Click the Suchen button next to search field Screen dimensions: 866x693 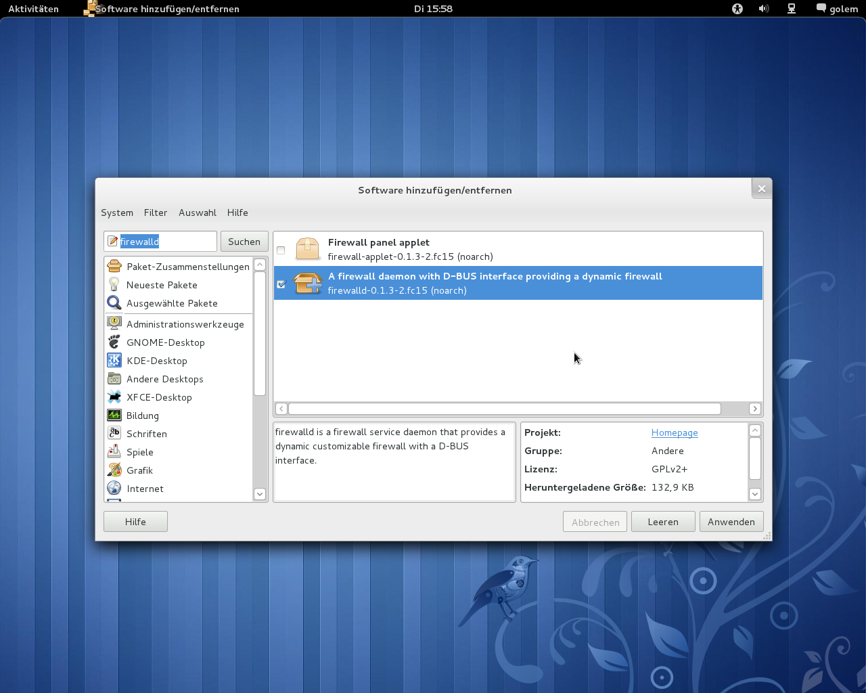pos(244,241)
